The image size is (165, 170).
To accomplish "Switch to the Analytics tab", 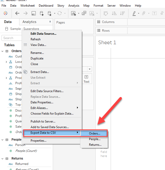I will (x=29, y=22).
